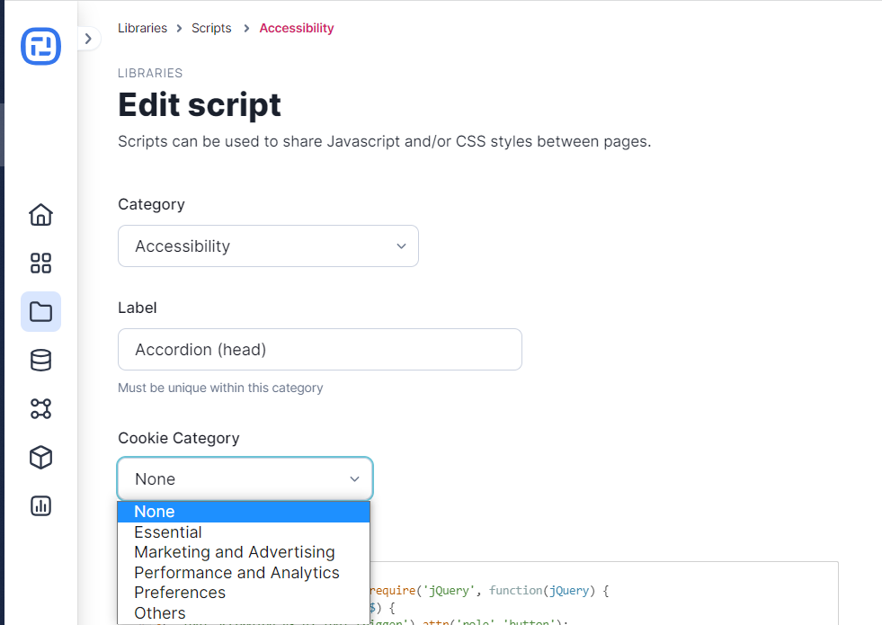This screenshot has width=882, height=625.
Task: Select the Libraries folder icon
Action: coord(40,312)
